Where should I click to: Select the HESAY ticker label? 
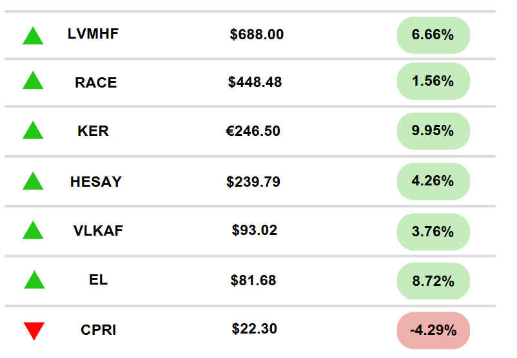(x=96, y=182)
